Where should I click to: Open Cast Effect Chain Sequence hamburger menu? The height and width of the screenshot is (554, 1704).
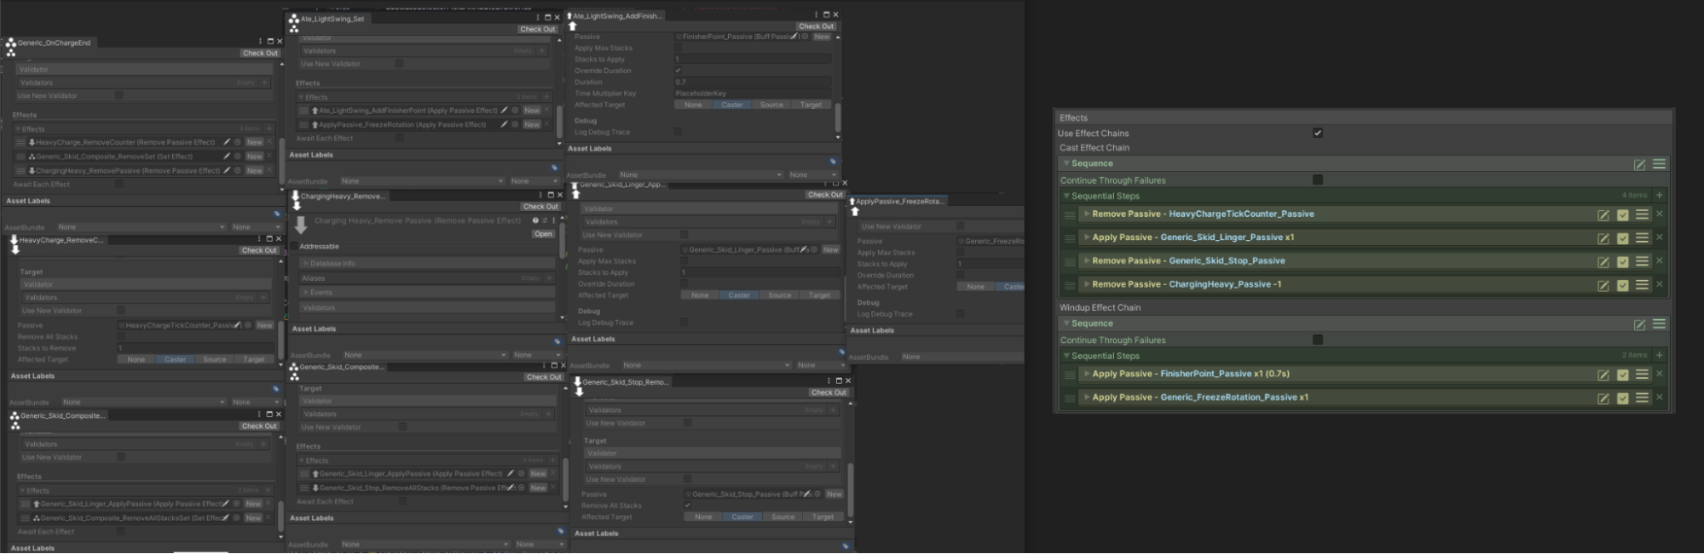point(1659,164)
